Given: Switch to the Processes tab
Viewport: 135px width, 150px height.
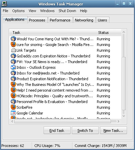Looking at the screenshot, I should [37, 20].
